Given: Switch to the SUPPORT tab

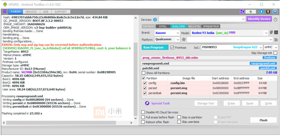Looking at the screenshot, I should pos(61,12).
